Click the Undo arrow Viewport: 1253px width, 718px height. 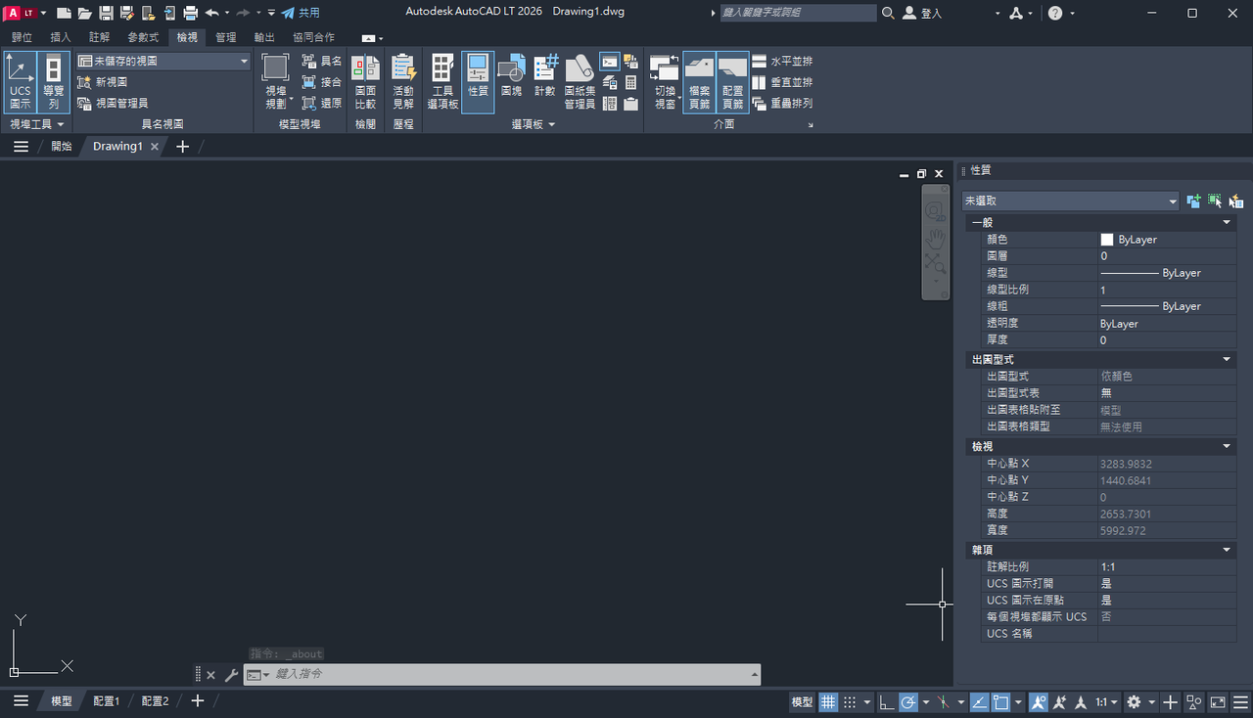(x=212, y=13)
